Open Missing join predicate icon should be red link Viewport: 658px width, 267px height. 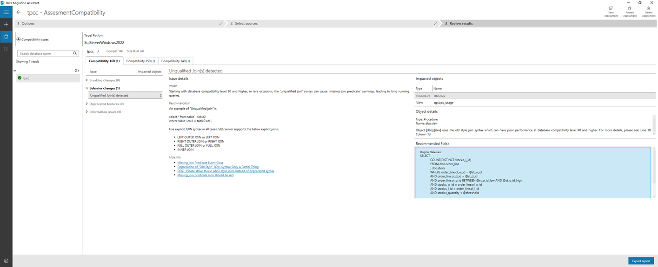[205, 175]
